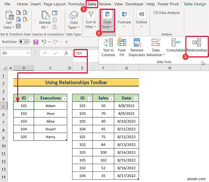Customize Quick Access Toolbar dropdown
The height and width of the screenshot is (182, 209).
tap(67, 42)
